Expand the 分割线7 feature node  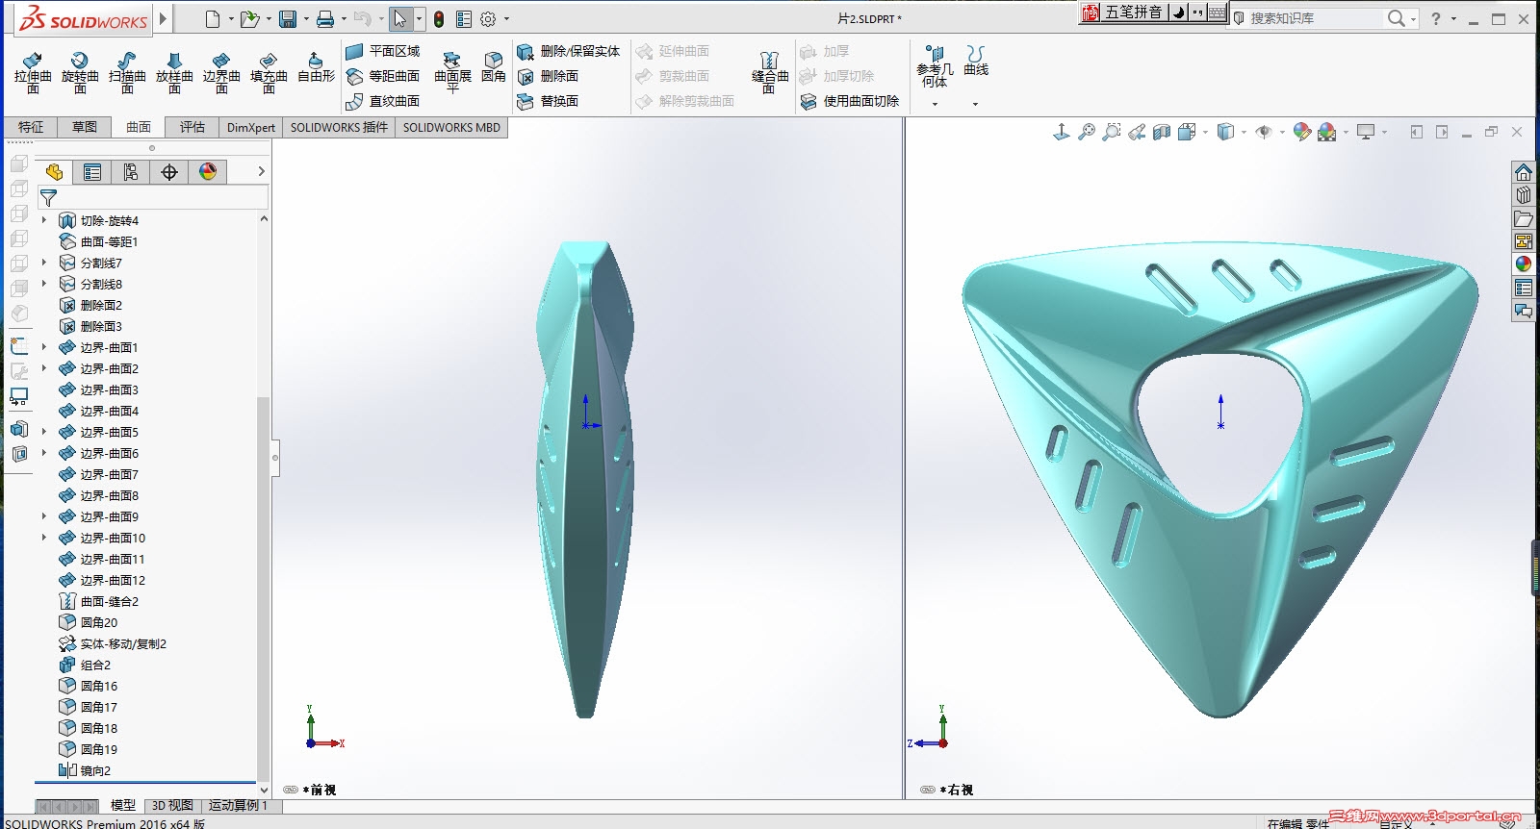click(43, 263)
